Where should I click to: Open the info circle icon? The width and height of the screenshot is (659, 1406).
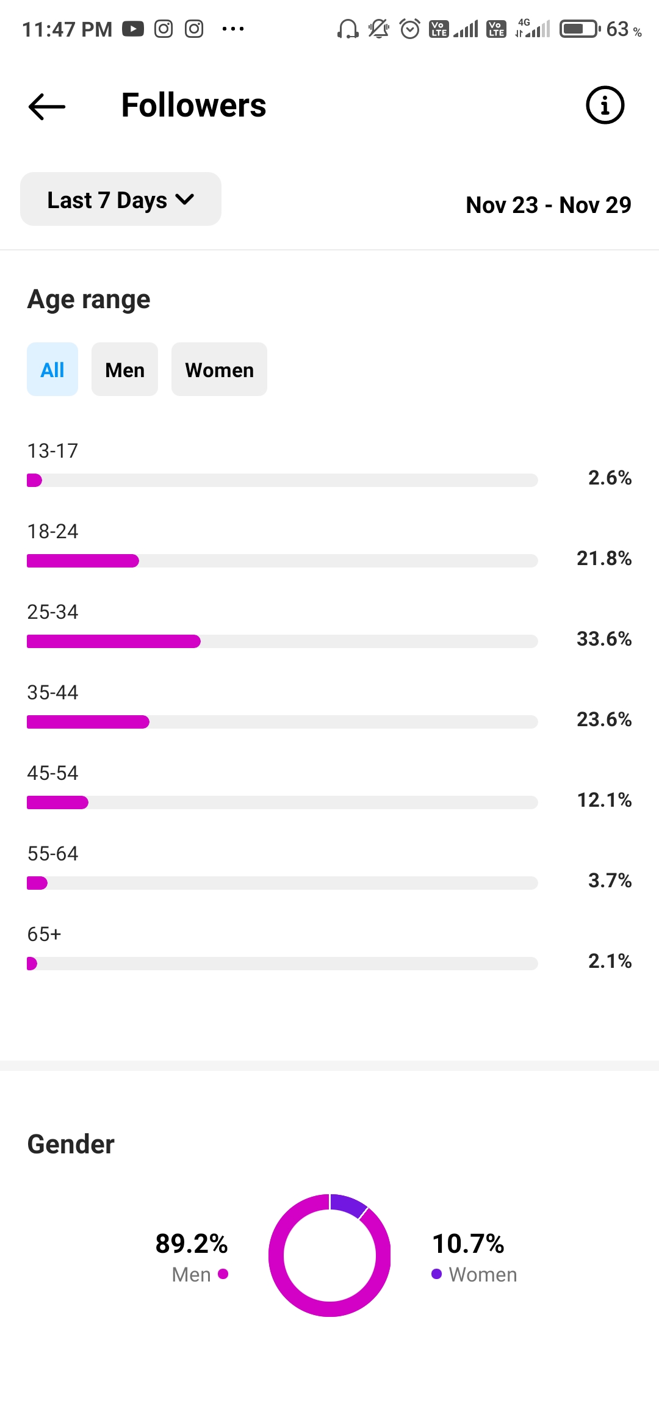click(x=605, y=105)
